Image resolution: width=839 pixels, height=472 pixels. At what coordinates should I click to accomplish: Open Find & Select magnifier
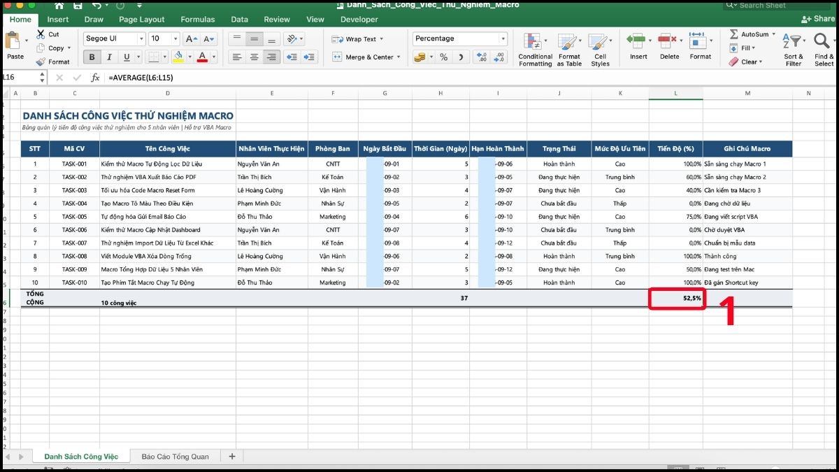pyautogui.click(x=824, y=50)
